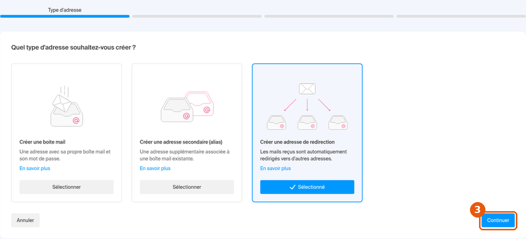This screenshot has width=526, height=239.
Task: Click description 'Une adresse avec sa propre boîte mail'
Action: point(65,155)
